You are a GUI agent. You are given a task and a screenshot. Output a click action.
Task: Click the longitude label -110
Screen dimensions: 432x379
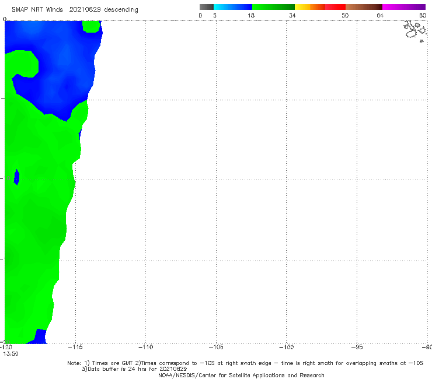[x=145, y=347]
